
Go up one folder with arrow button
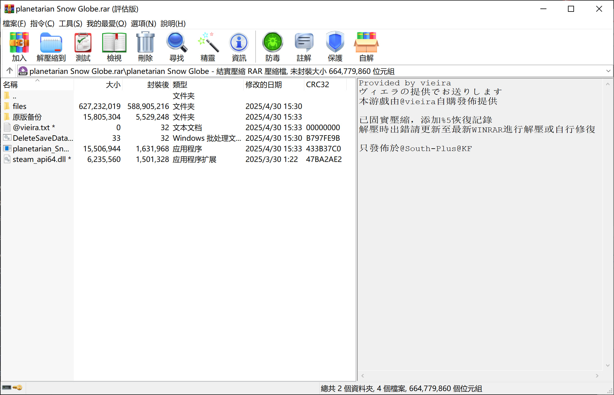[x=9, y=71]
